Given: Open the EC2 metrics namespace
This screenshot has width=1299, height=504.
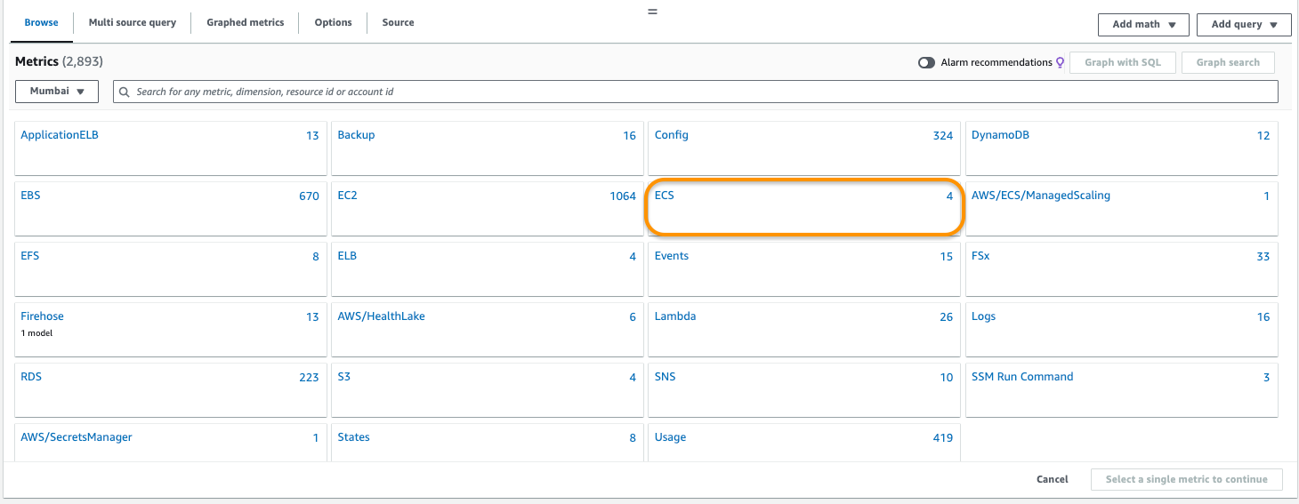Looking at the screenshot, I should 488,209.
